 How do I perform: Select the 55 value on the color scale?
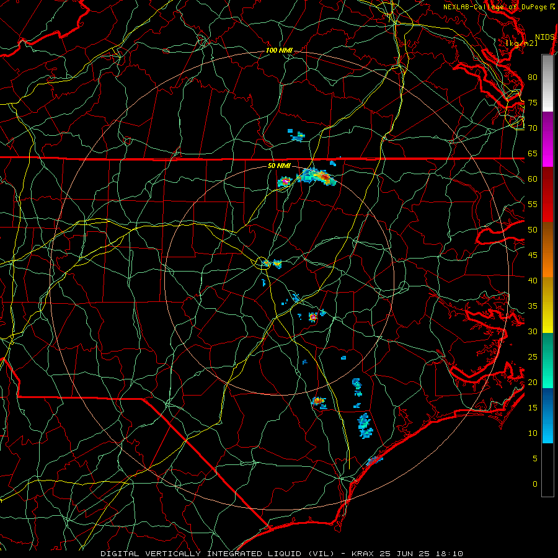tap(533, 204)
